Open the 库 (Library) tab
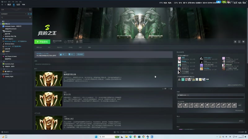 pos(14,5)
